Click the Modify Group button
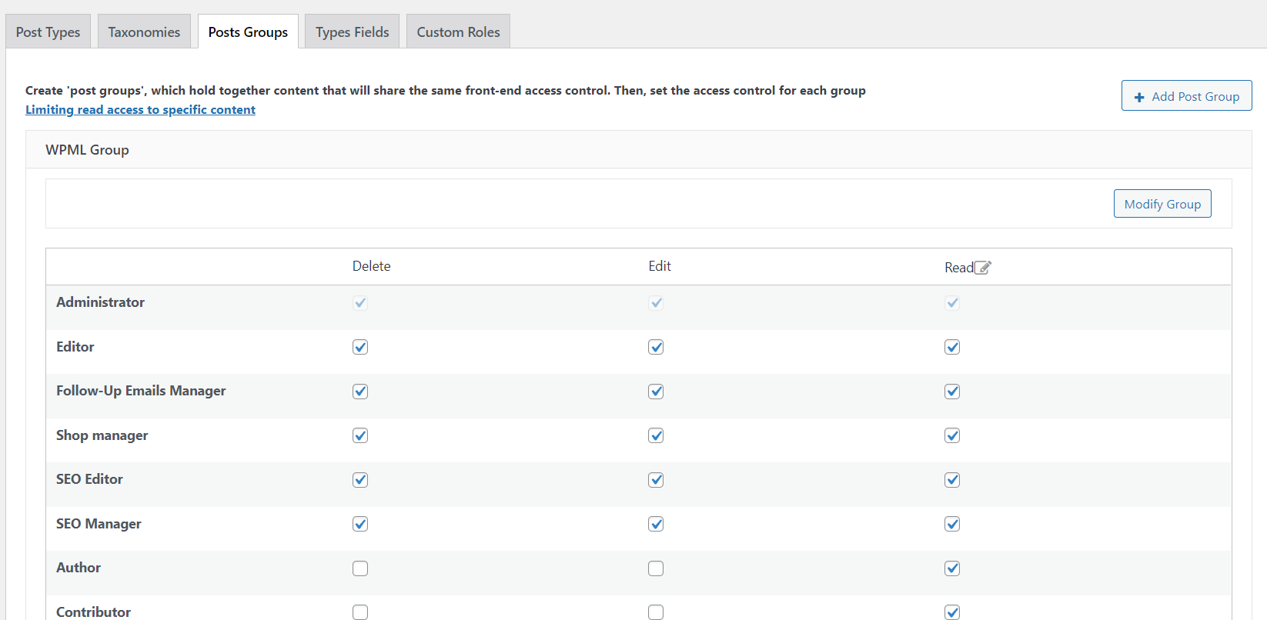 1162,204
